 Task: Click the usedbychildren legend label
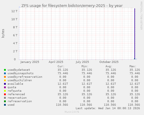coord(20,80)
